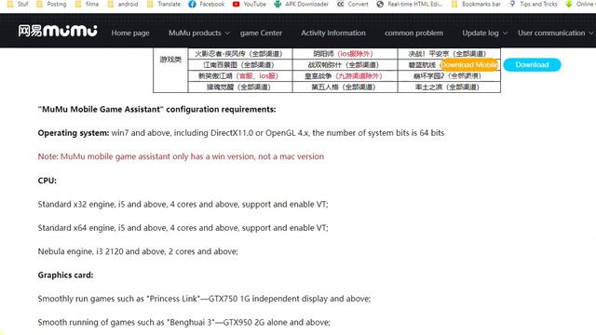Open the android bookmark folder
Screen dimensions: 596x335
(123, 4)
